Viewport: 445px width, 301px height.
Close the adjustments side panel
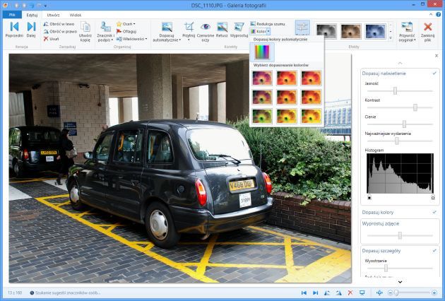(437, 56)
